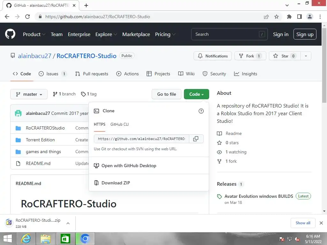
Task: Click the alainbacu27 avatar in the commit row
Action: pyautogui.click(x=18, y=113)
